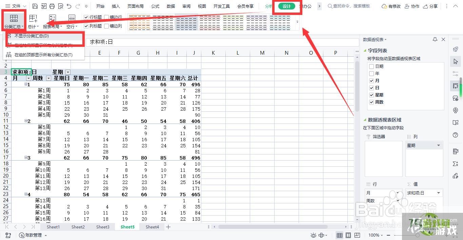Pin the 数据透视表 pane

435,40
